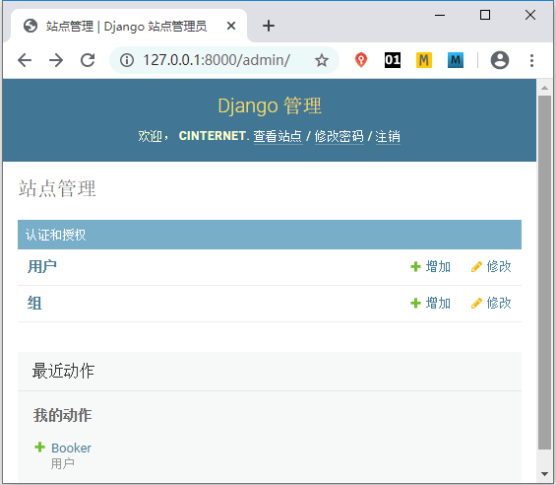
Task: Add a group with 增加 in 组 row
Action: [430, 303]
